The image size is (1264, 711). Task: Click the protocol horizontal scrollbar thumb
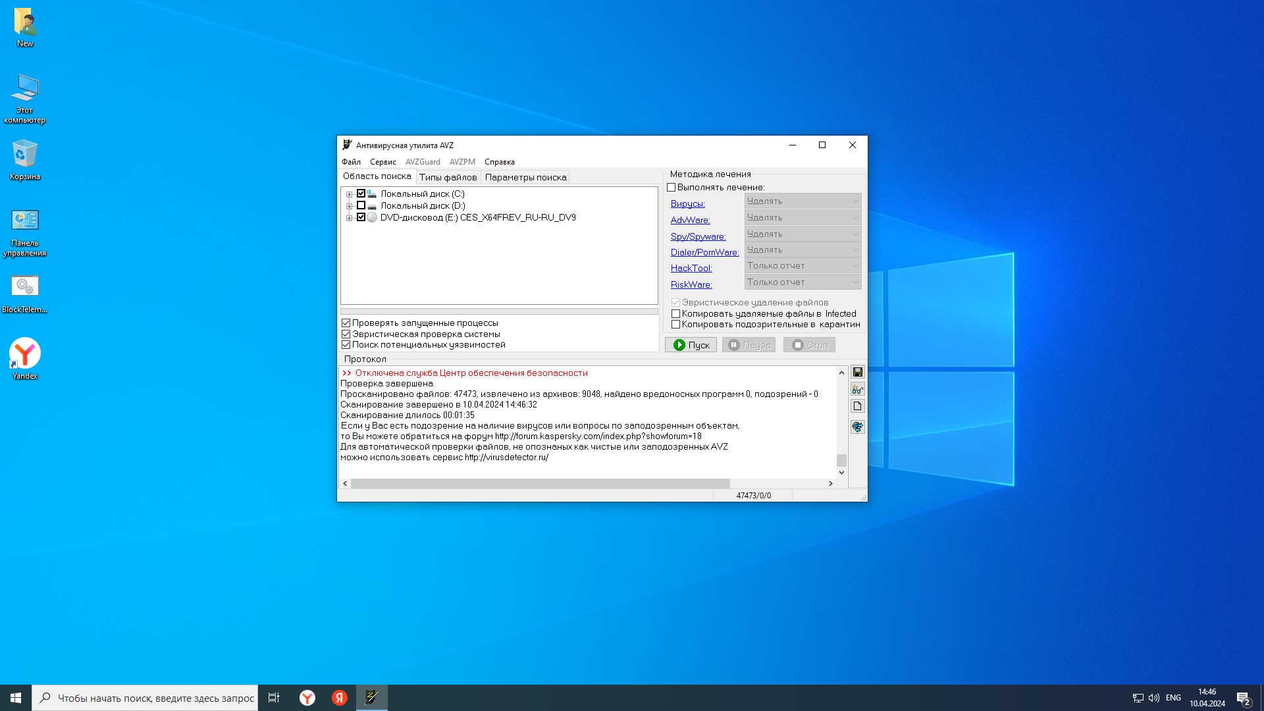point(540,484)
